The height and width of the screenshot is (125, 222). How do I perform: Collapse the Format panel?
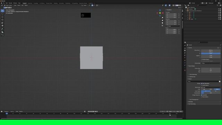190,48
